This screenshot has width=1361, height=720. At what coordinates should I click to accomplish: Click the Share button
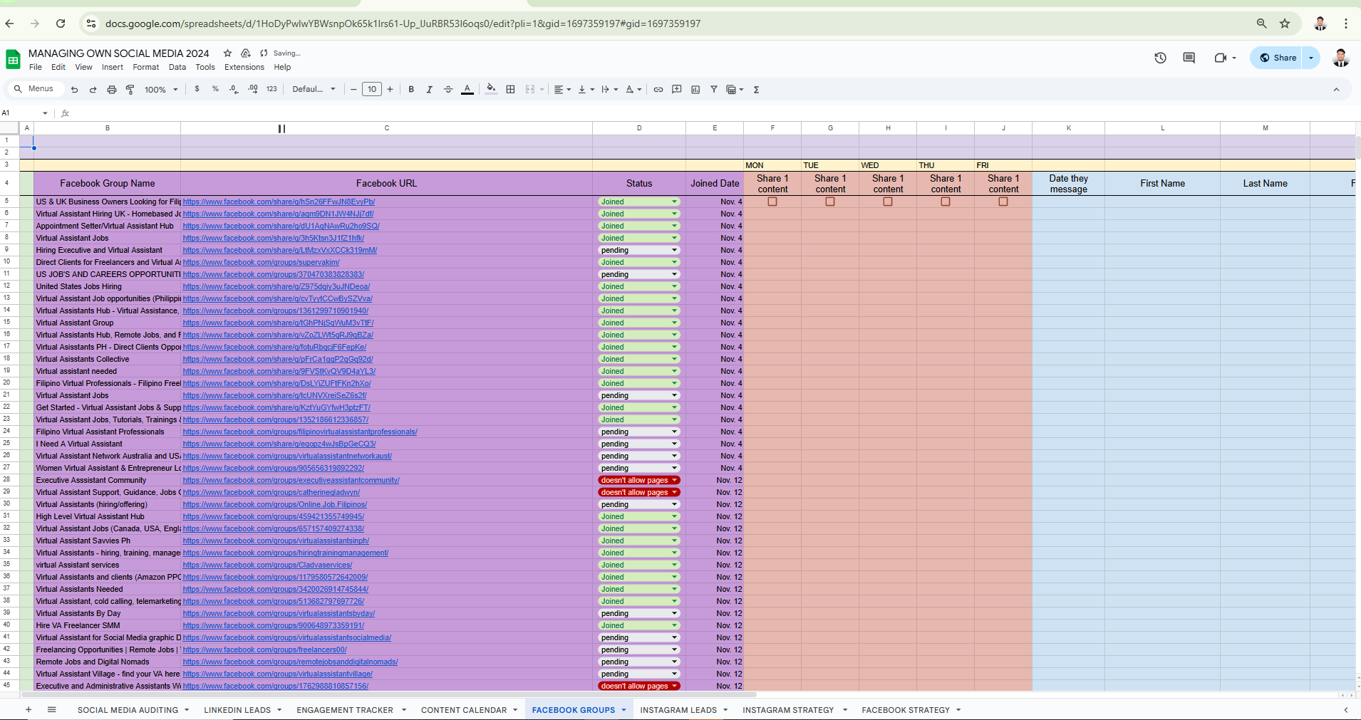1278,58
